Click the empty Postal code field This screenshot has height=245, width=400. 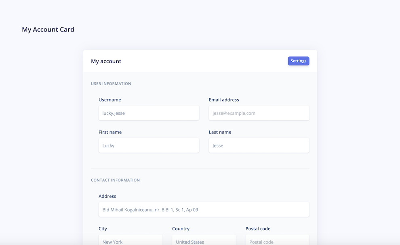point(277,241)
